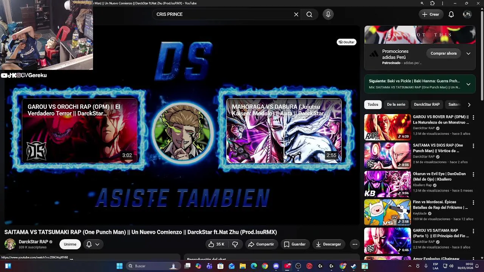Image resolution: width=484 pixels, height=272 pixels.
Task: Open DarckStar RAP channel avatar below the video
Action: (x=10, y=244)
